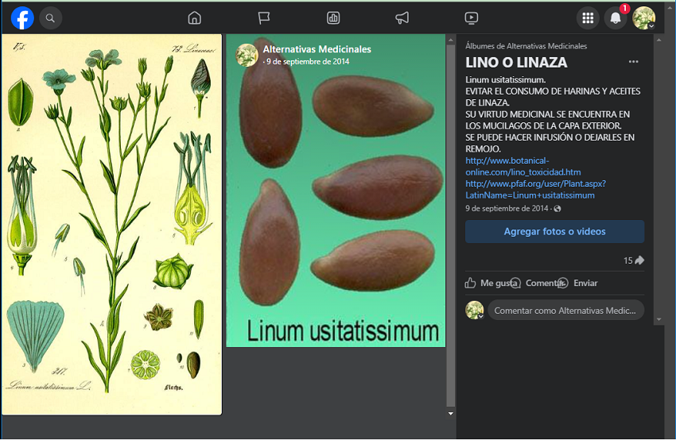The height and width of the screenshot is (440, 676).
Task: Click the '9 de septiembre de 2014' date on photo
Action: point(308,62)
